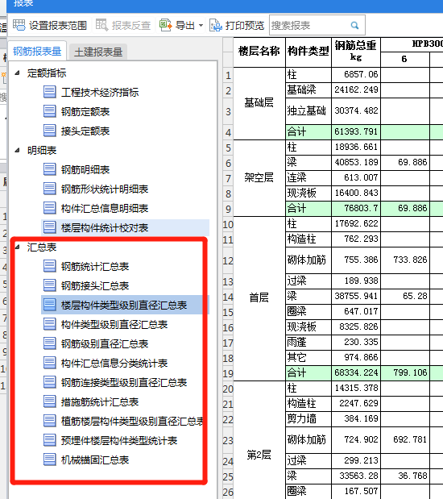Open the 预埋件楼层构件类型统计表 report

pos(119,441)
